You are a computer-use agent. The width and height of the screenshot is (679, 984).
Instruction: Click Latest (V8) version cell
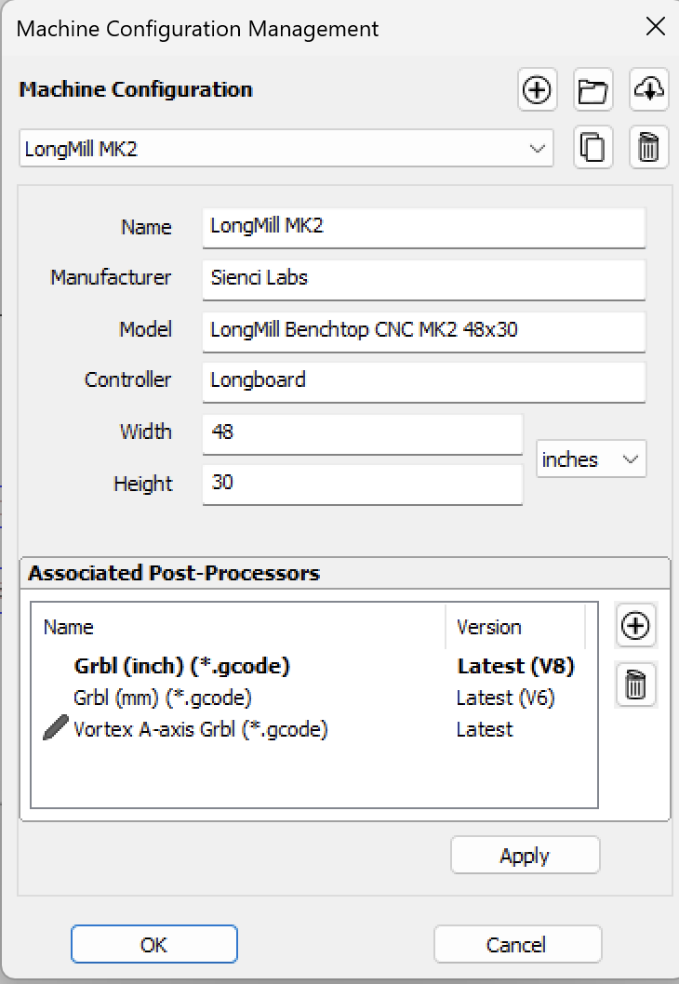coord(516,666)
